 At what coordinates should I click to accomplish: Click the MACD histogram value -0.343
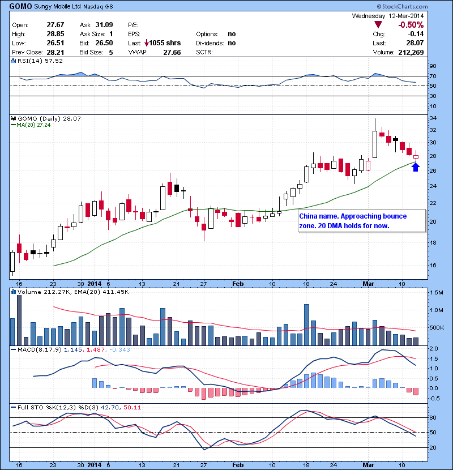pos(119,349)
